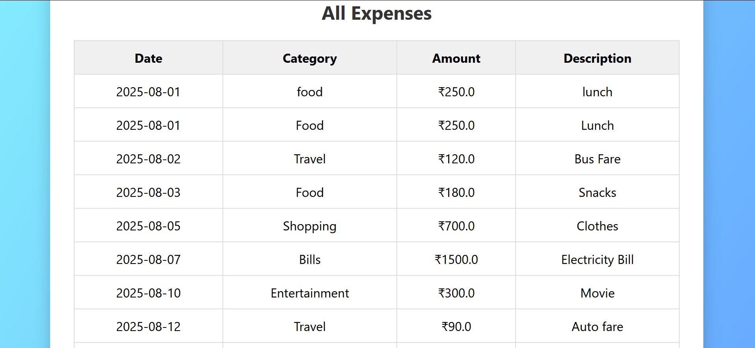
Task: Click the Snacks description cell
Action: [597, 192]
